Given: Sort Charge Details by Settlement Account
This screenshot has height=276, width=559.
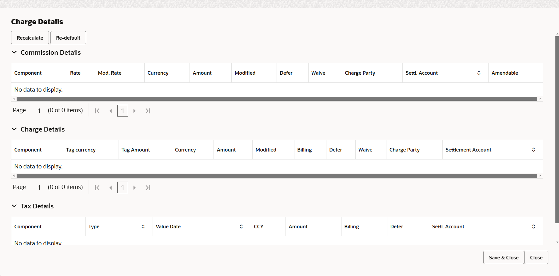Looking at the screenshot, I should click(x=533, y=150).
